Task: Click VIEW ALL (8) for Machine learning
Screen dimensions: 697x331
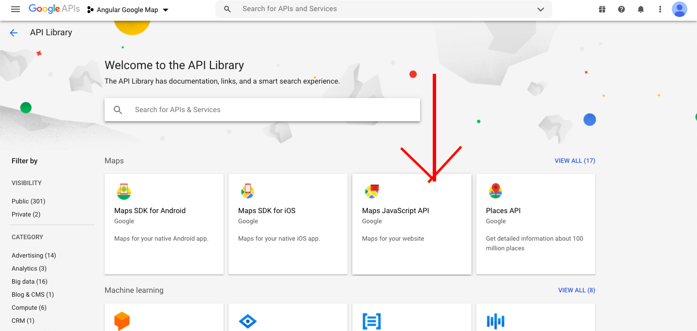Action: tap(577, 290)
